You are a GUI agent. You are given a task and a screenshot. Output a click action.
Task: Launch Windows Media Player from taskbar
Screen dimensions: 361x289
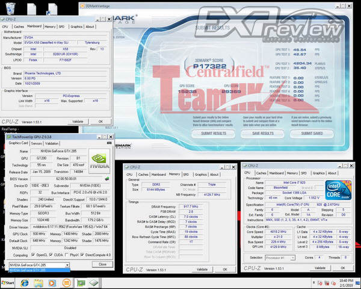coord(52,283)
